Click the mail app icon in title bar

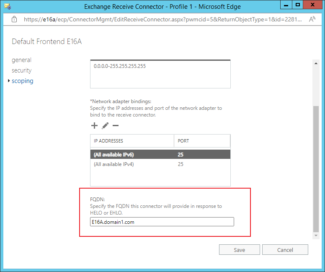pos(8,6)
